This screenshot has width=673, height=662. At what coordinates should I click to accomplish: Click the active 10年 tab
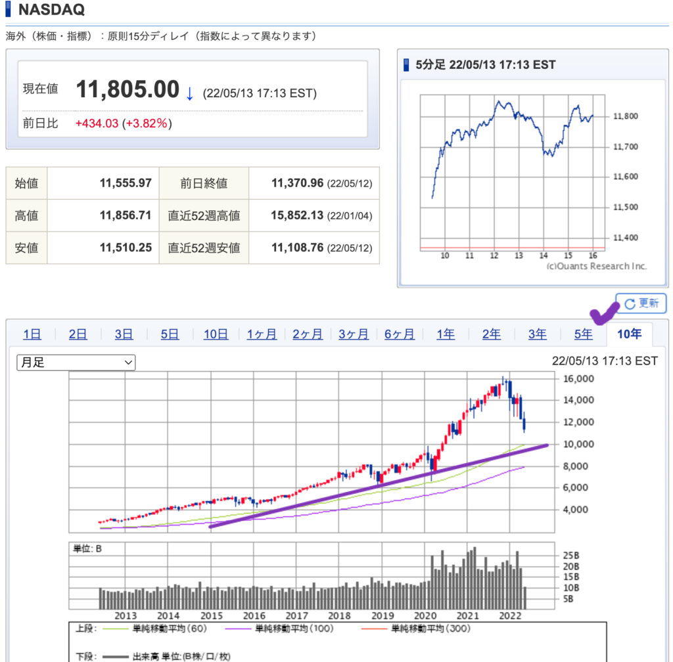point(629,334)
